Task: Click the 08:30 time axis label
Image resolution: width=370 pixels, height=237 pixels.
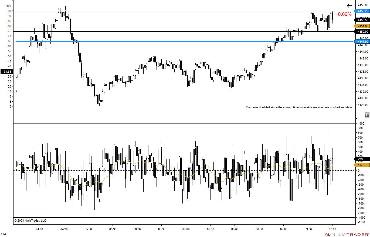Action: coord(259,229)
